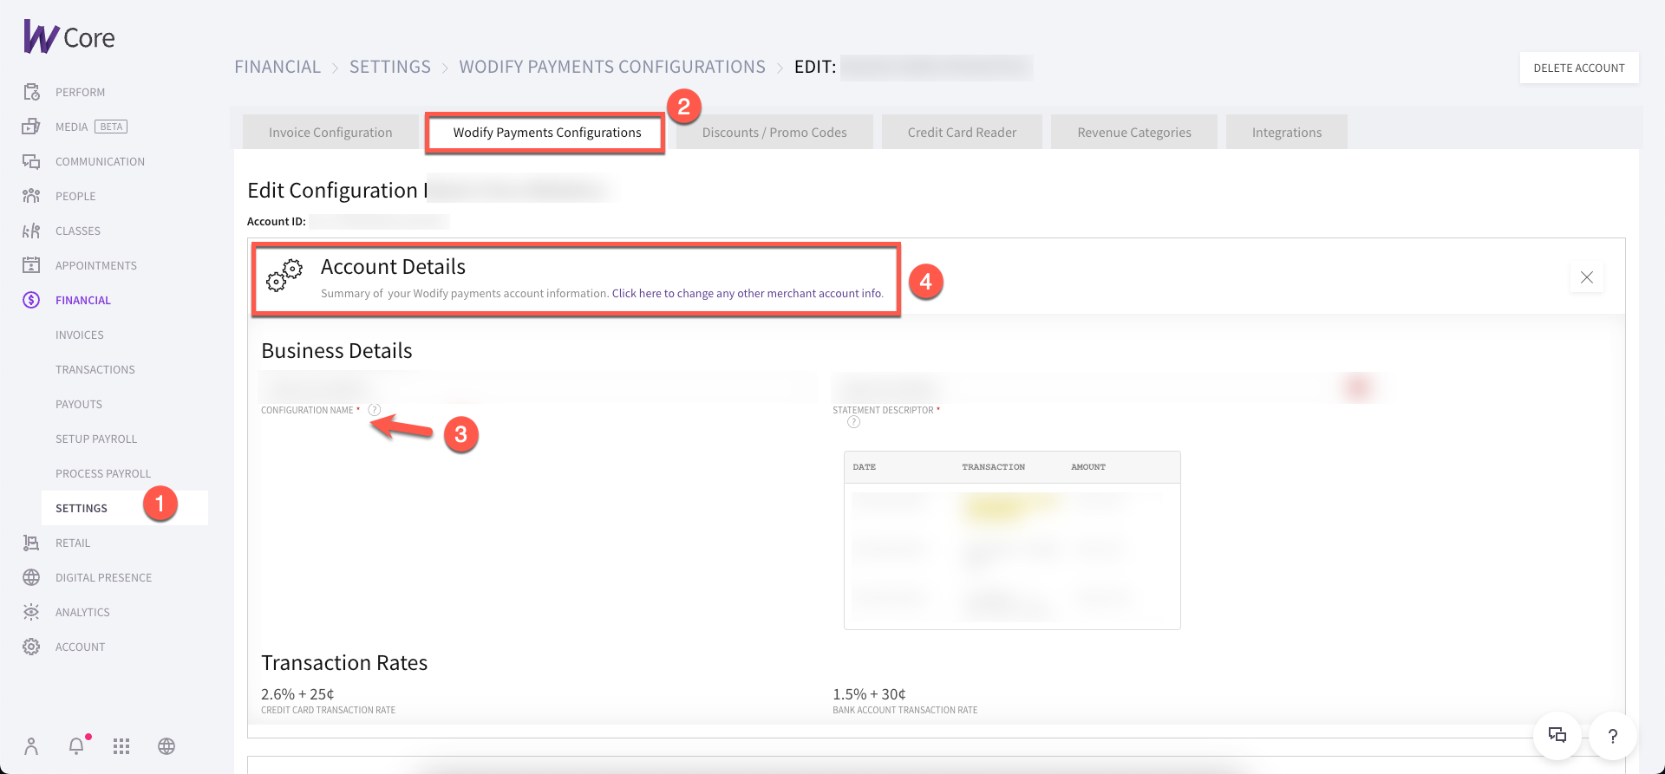Open Credit Card Reader tab

point(962,133)
